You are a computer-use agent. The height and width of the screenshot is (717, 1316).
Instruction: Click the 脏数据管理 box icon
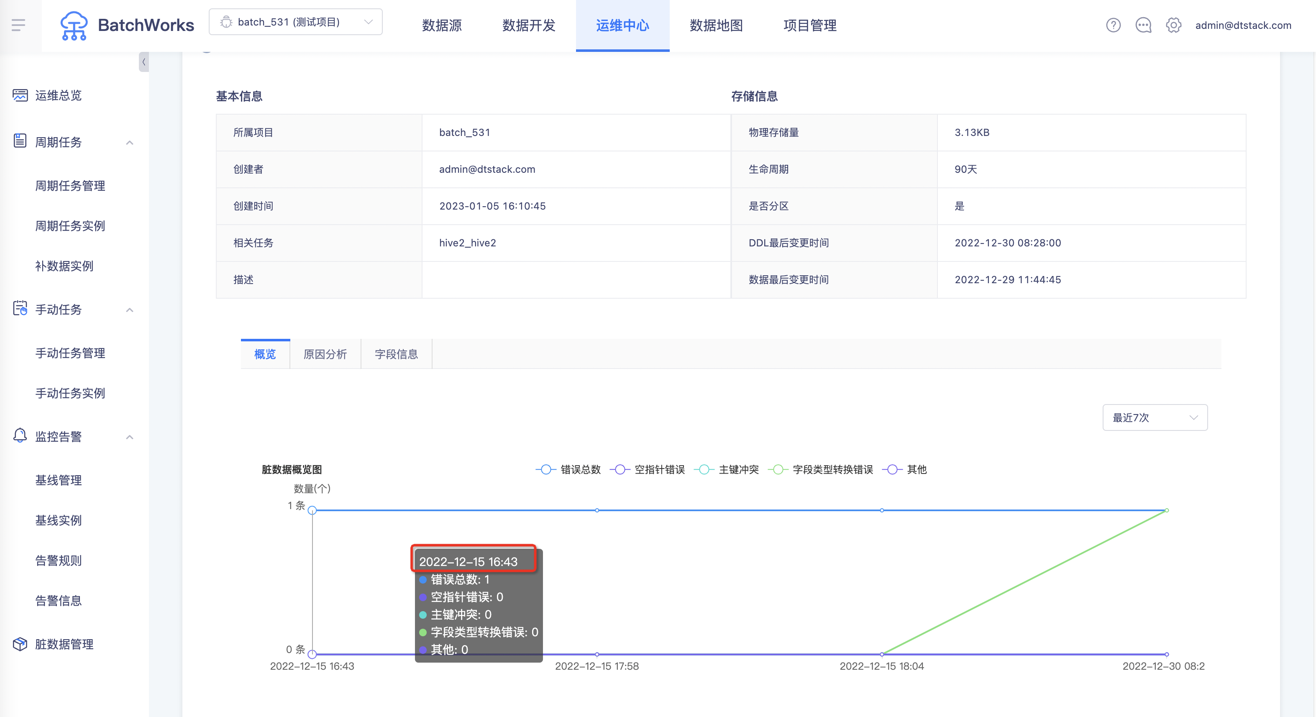(20, 644)
